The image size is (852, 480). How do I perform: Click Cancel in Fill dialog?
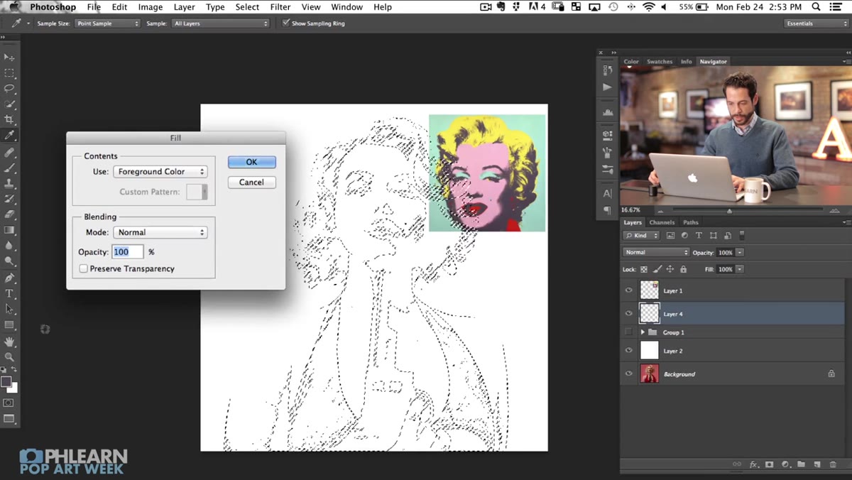click(251, 182)
